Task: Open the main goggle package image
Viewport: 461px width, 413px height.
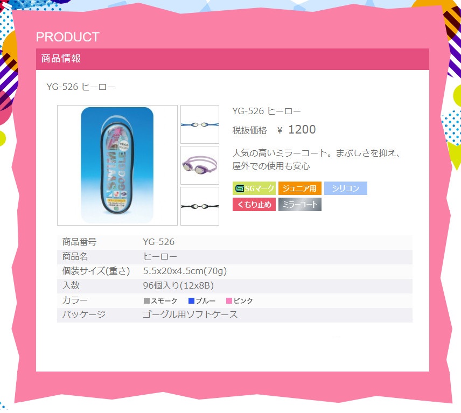Action: pyautogui.click(x=117, y=165)
